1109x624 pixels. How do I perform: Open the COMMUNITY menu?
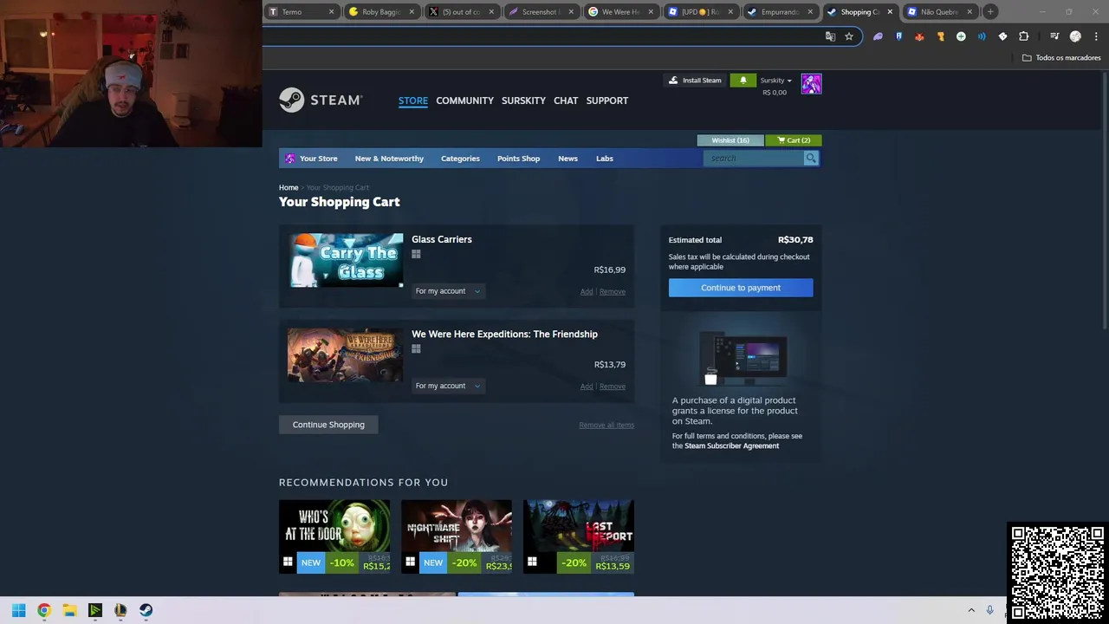[464, 101]
